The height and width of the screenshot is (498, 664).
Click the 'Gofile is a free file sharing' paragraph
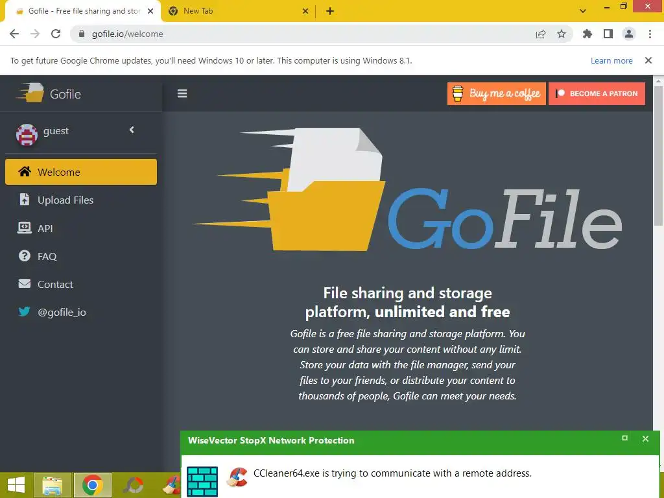click(407, 364)
